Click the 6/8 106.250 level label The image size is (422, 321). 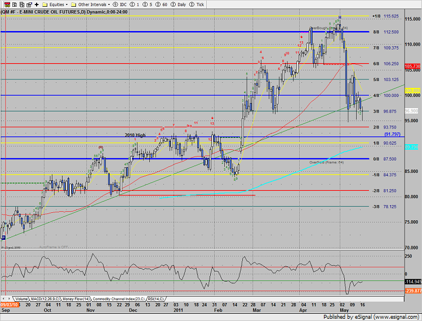386,64
